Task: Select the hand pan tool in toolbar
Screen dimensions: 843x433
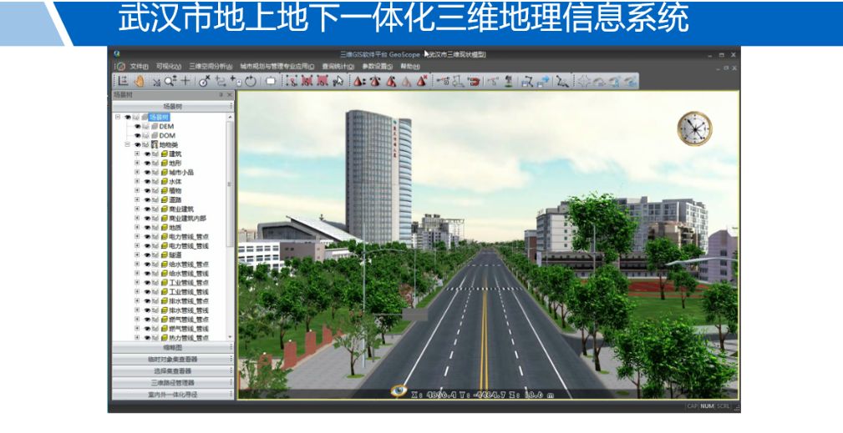Action: (x=138, y=81)
